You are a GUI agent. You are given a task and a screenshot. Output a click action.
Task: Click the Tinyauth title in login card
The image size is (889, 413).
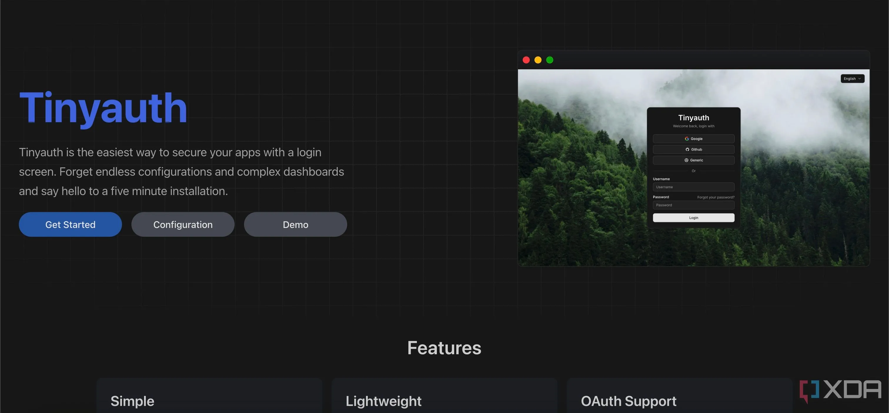click(694, 117)
